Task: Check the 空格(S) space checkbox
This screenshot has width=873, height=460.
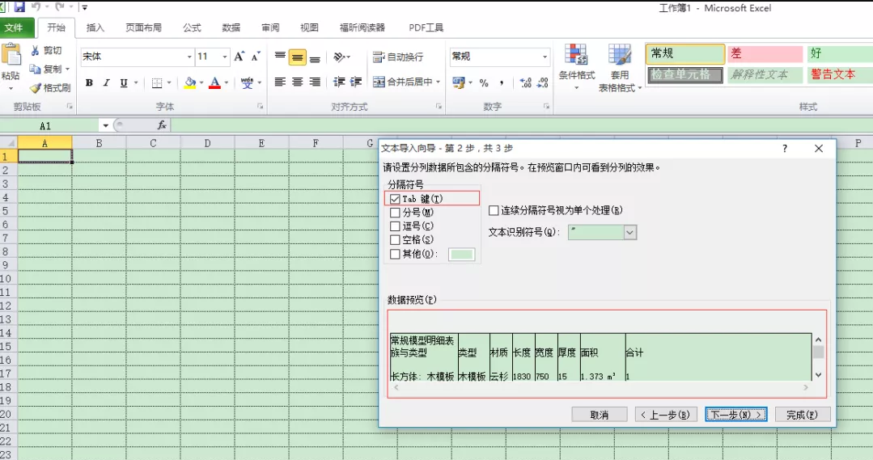Action: pyautogui.click(x=395, y=240)
